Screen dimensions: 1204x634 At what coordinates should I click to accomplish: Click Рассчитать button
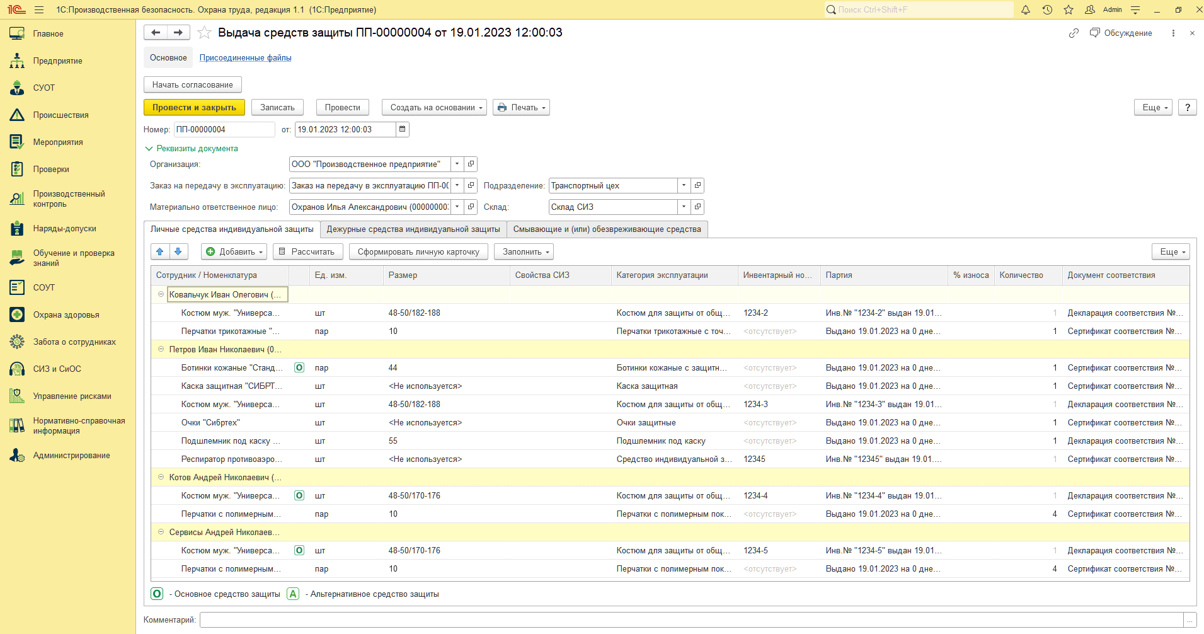tap(308, 251)
